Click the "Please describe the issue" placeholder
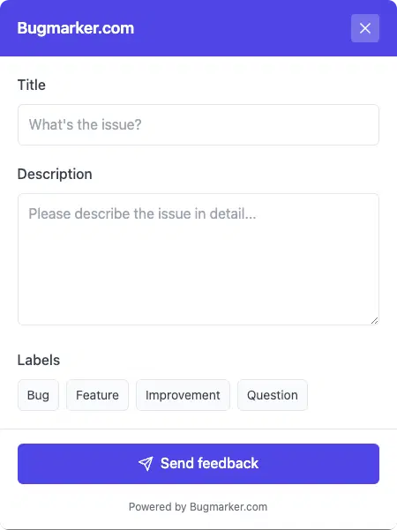 coord(142,213)
